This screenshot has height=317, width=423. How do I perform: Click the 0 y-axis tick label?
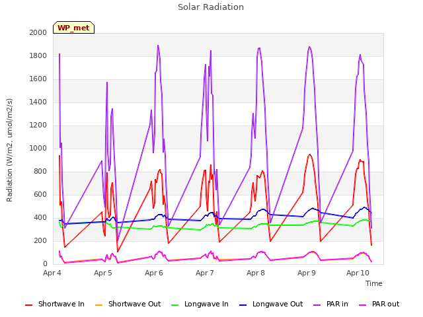point(45,264)
